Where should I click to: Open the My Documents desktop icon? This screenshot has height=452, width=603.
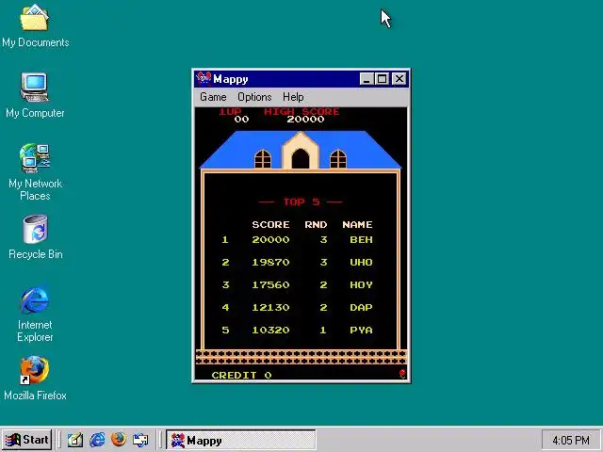(x=35, y=25)
